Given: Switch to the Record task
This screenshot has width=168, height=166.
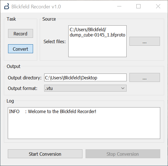Looking at the screenshot, I should pos(21,34).
